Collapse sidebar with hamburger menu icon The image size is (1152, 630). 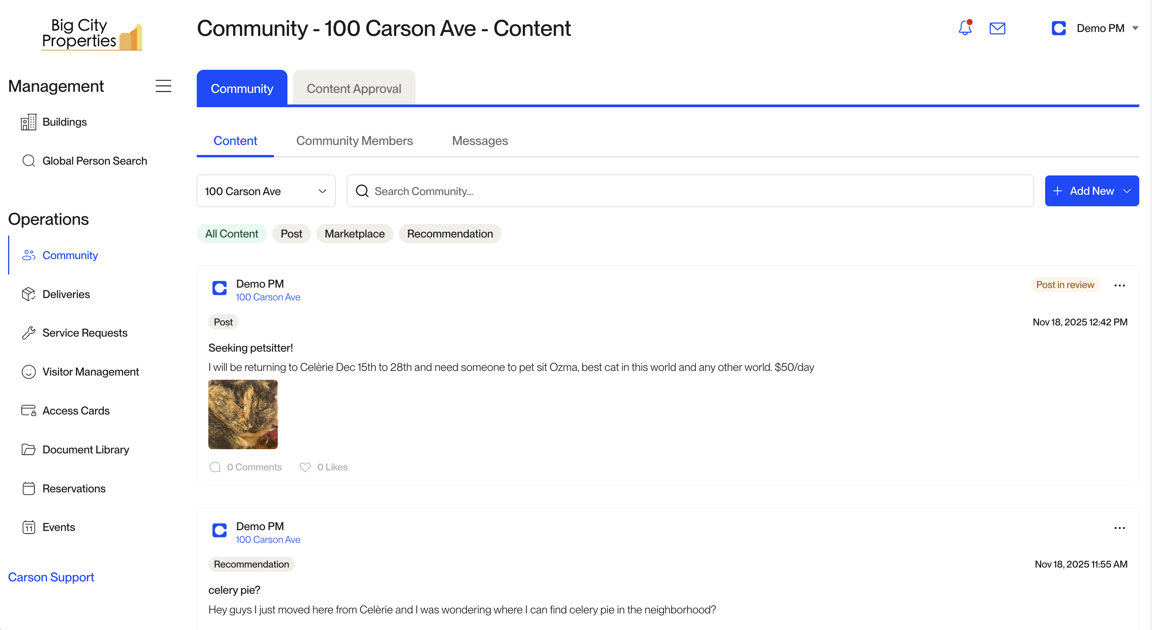[x=163, y=86]
